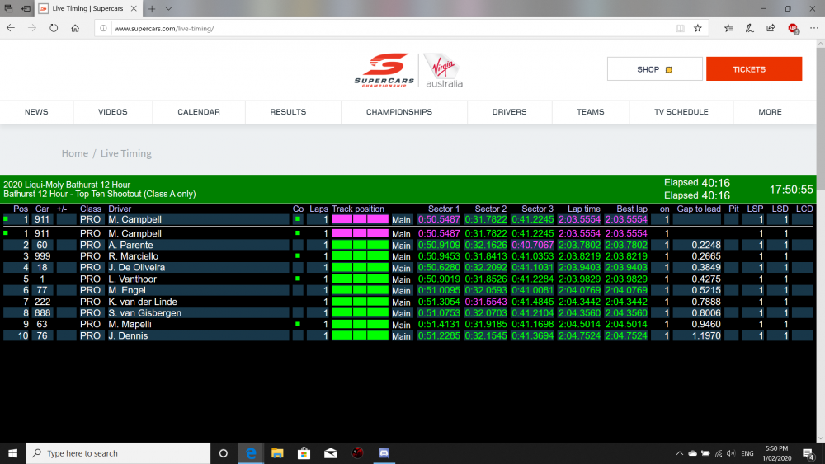Open favorites hub icon

point(728,28)
